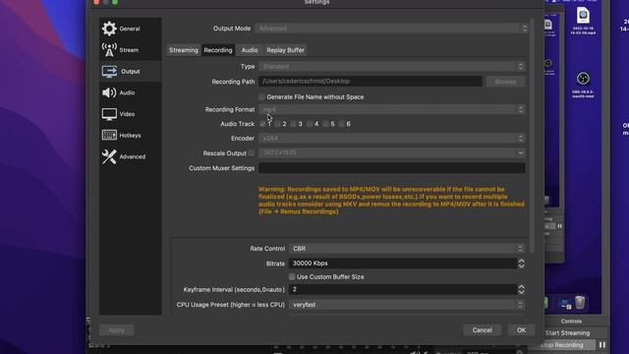
Task: Adjust the Bitrate stepper arrows
Action: coord(521,264)
